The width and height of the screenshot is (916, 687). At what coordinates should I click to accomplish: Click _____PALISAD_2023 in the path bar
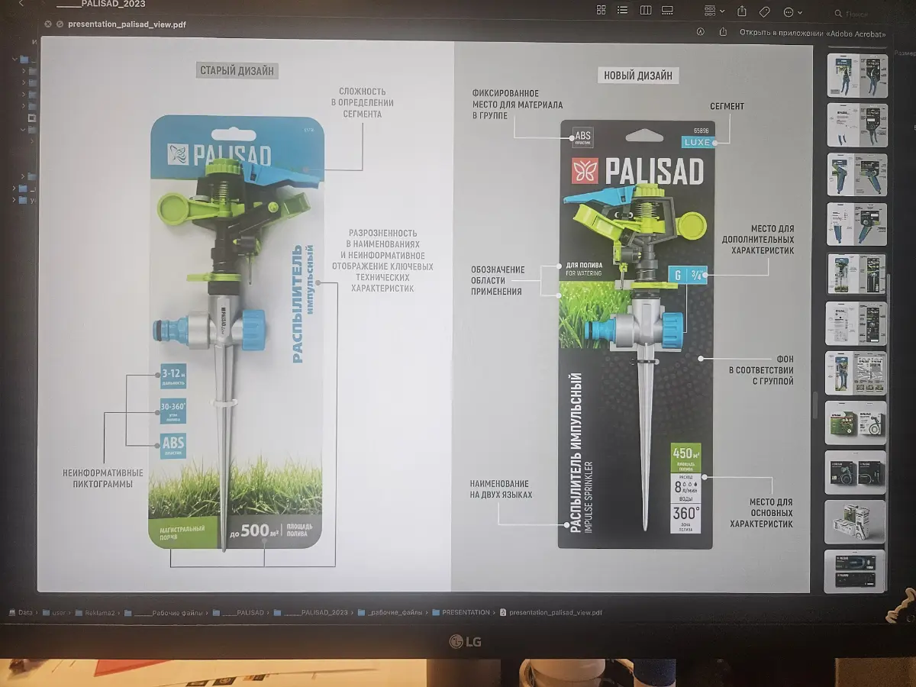[x=311, y=612]
